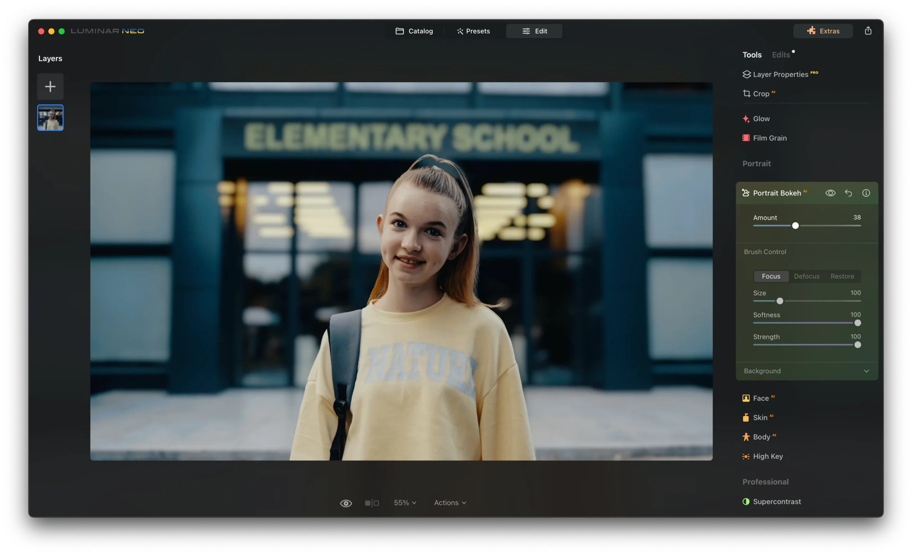
Task: Open the 55% zoom dropdown
Action: pos(405,503)
